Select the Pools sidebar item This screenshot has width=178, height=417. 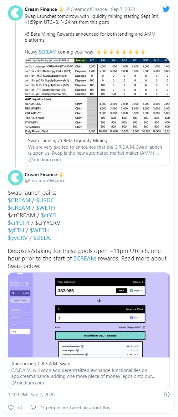[20, 324]
